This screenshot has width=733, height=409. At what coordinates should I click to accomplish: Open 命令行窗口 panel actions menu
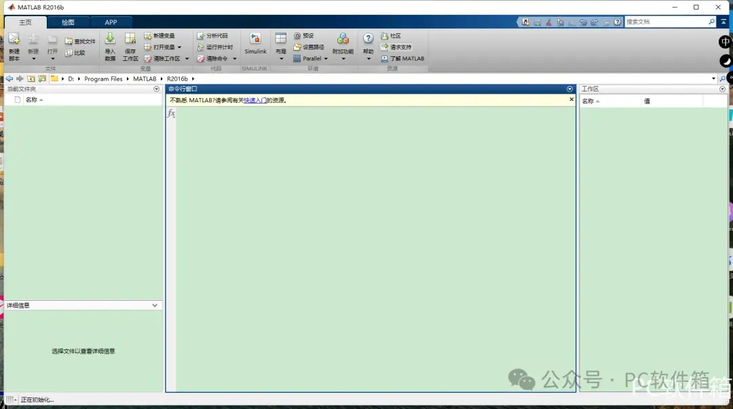point(569,89)
